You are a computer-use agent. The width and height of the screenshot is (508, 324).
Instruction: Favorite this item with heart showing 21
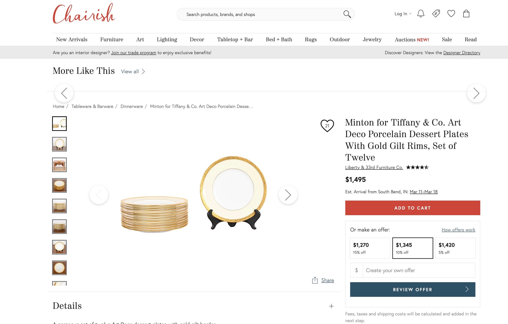pos(327,126)
